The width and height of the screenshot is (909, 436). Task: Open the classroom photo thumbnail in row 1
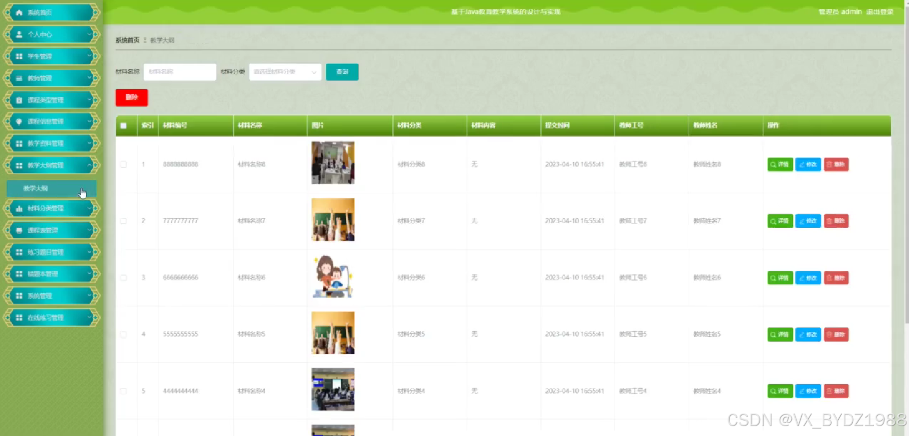[333, 163]
